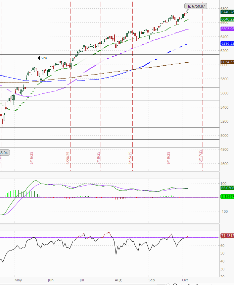Click the Oct label on time axis
This screenshot has width=234, height=285.
(185, 280)
